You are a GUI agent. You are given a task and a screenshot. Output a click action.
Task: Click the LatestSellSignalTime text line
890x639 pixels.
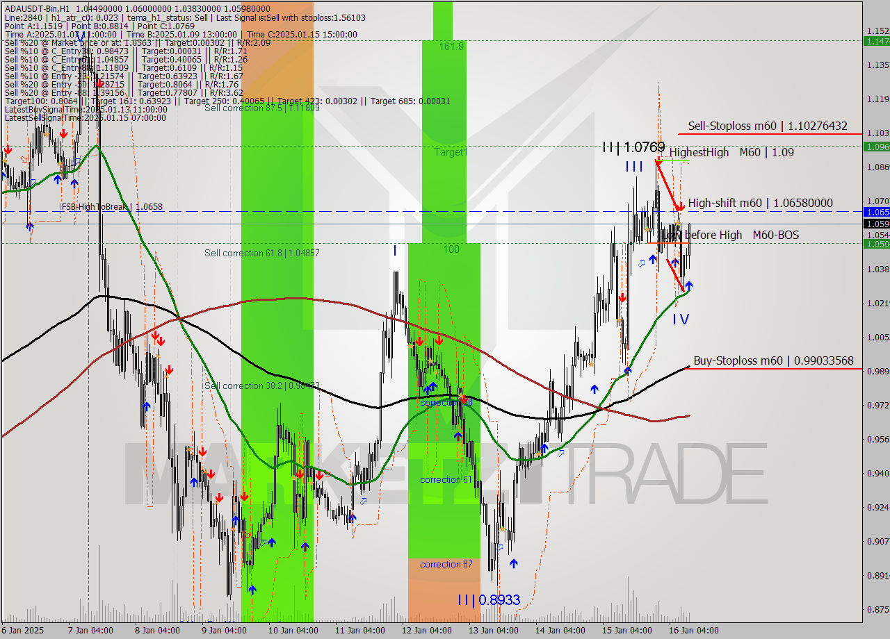pyautogui.click(x=86, y=117)
